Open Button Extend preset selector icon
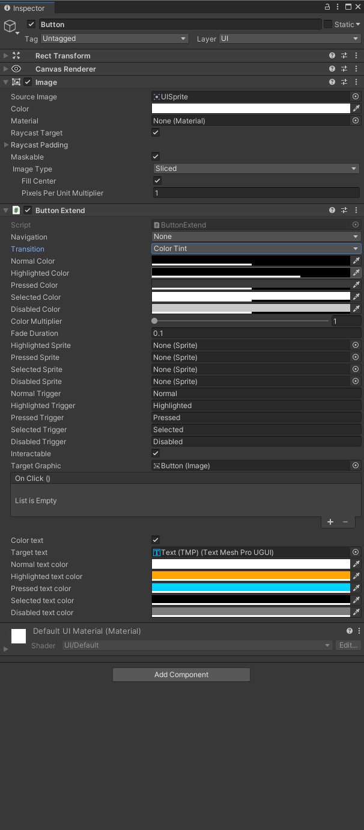Screen dimensions: 364x830 pyautogui.click(x=344, y=211)
